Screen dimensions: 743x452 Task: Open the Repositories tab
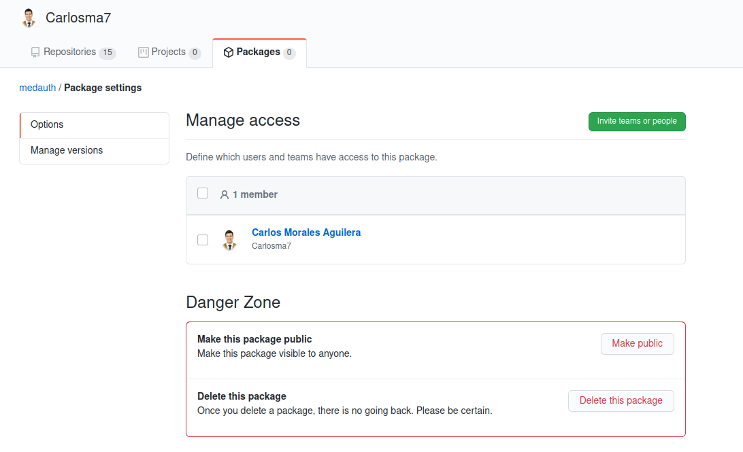[x=73, y=52]
